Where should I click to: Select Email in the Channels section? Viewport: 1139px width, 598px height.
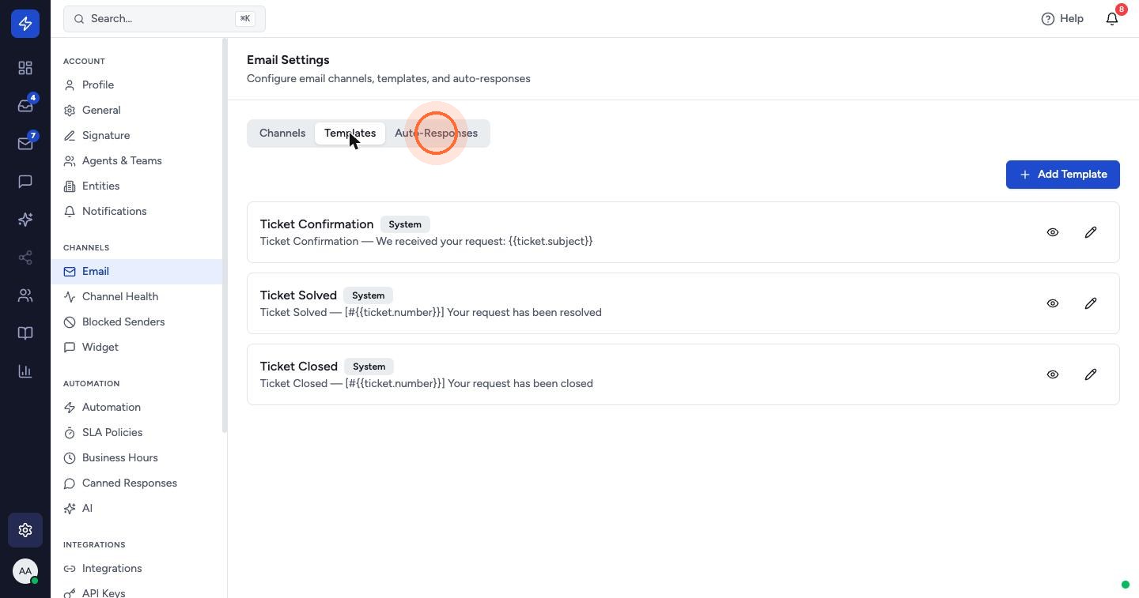click(136, 271)
